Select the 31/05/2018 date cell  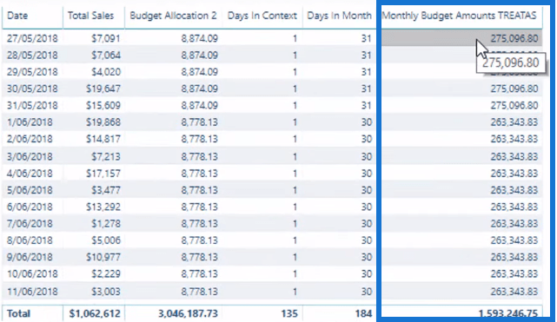(x=32, y=106)
